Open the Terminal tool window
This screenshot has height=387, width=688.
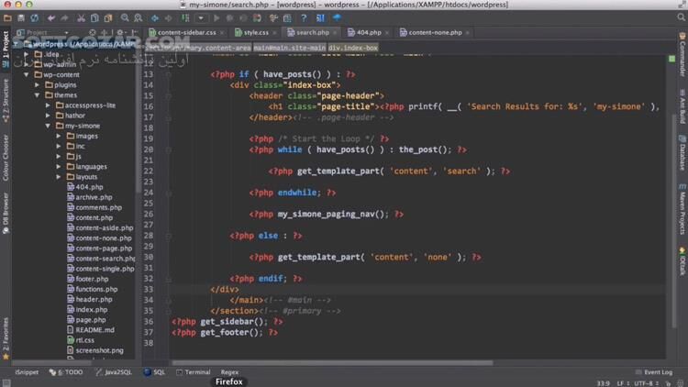[x=193, y=372]
